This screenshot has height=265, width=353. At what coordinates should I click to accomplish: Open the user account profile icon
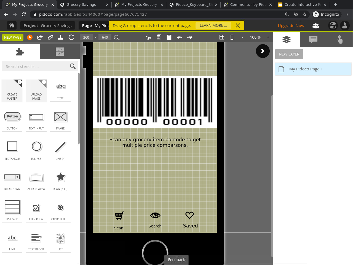[345, 26]
